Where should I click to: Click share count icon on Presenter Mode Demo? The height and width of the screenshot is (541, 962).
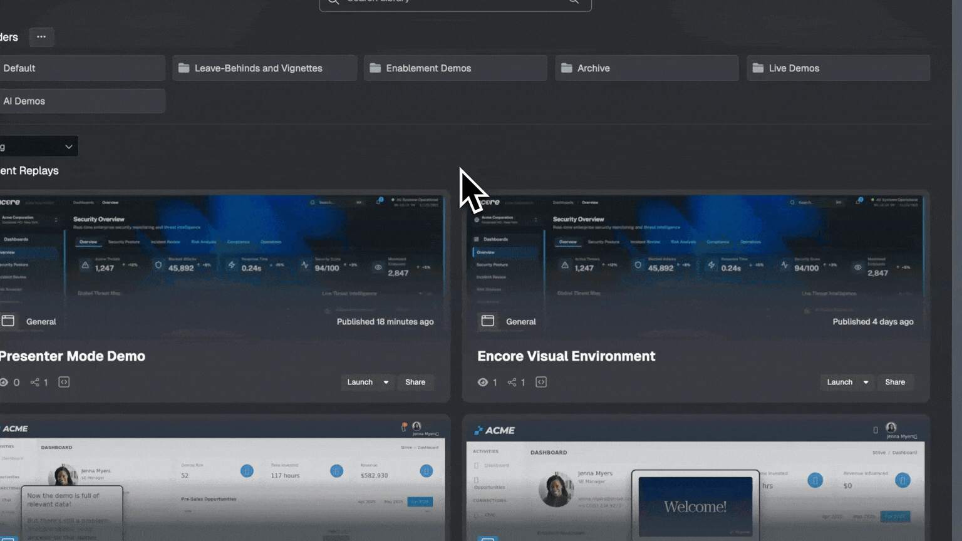pyautogui.click(x=35, y=382)
